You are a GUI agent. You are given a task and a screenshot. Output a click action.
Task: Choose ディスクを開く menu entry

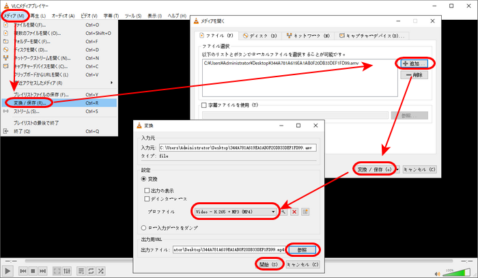click(x=59, y=50)
